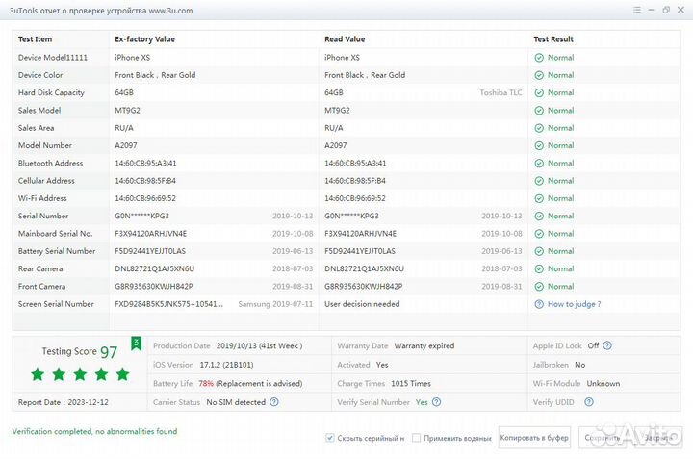Click the Toshiba TLC label
This screenshot has height=459, width=693.
[x=500, y=92]
